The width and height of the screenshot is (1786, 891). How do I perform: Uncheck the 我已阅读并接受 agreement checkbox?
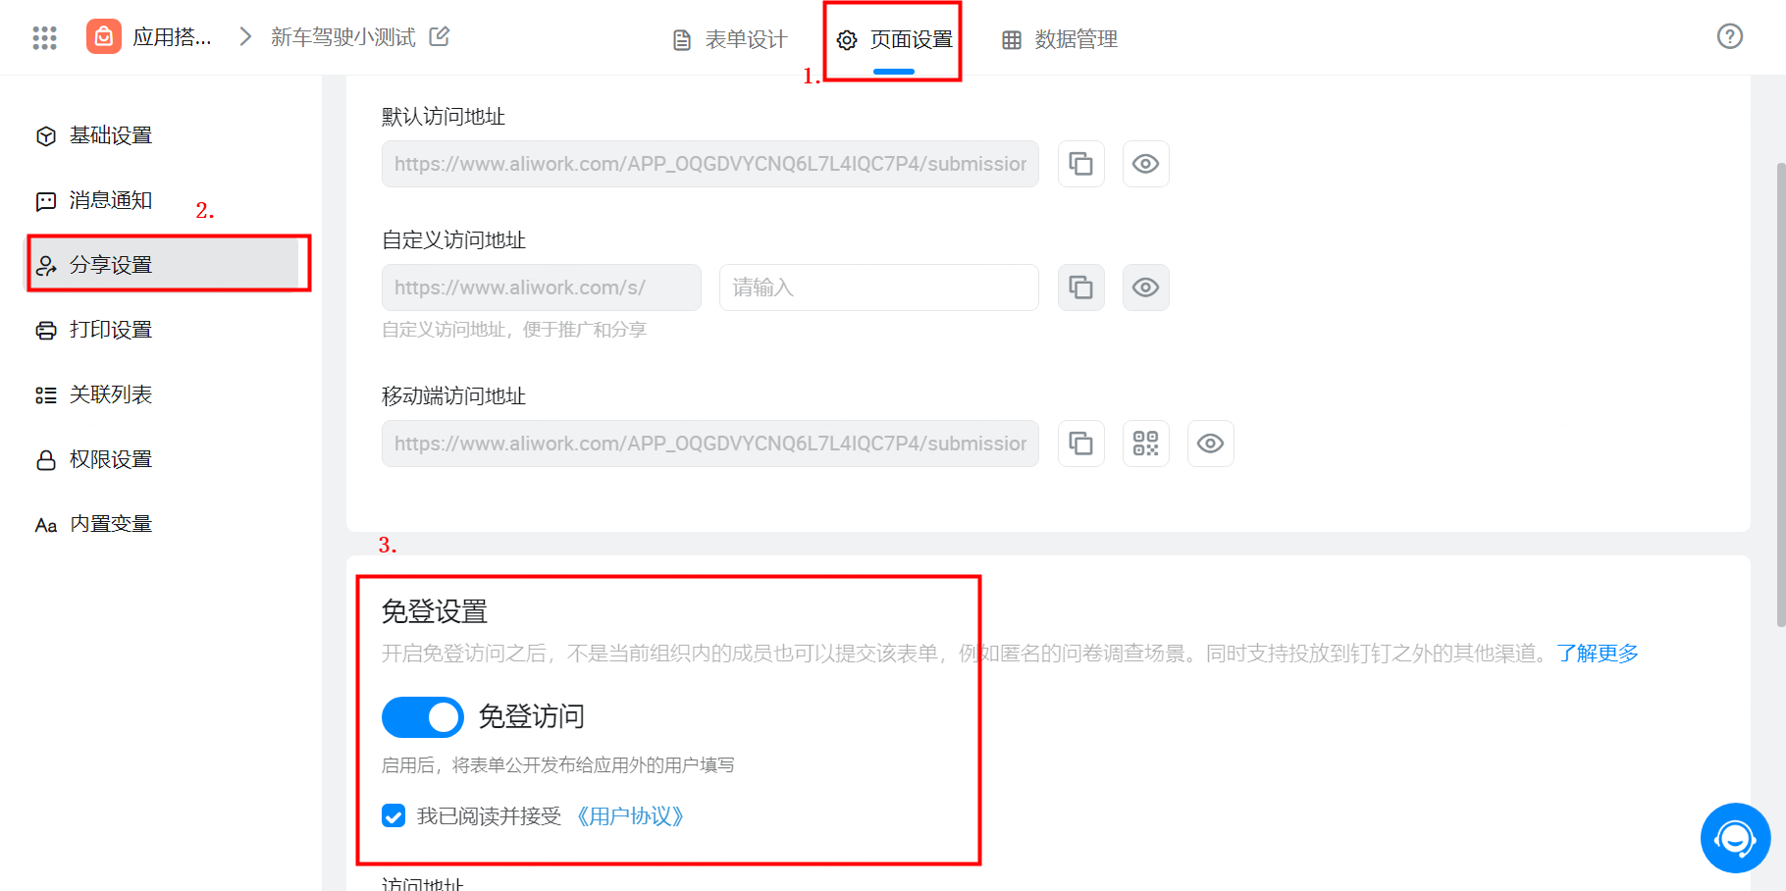394,816
